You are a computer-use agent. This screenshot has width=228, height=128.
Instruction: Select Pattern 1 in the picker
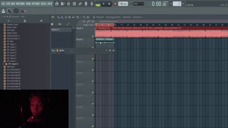61,30
